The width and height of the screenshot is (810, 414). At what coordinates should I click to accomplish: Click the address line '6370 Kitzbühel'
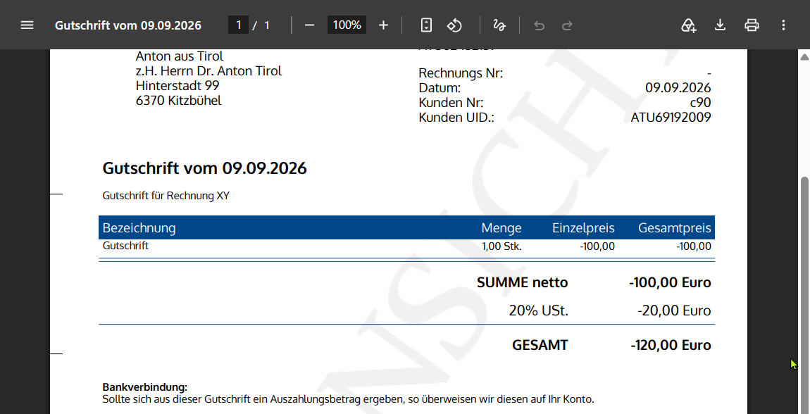click(x=179, y=100)
